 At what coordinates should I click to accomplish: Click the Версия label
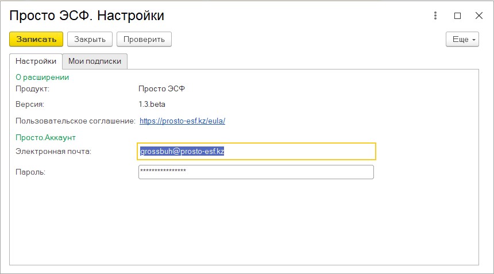pos(30,104)
